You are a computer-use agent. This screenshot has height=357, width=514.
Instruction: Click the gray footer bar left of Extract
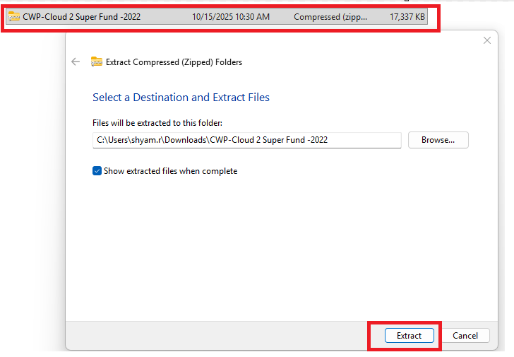tap(212, 335)
